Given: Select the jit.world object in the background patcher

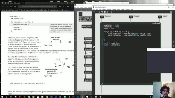Looking at the screenshot, I should pyautogui.click(x=85, y=19).
